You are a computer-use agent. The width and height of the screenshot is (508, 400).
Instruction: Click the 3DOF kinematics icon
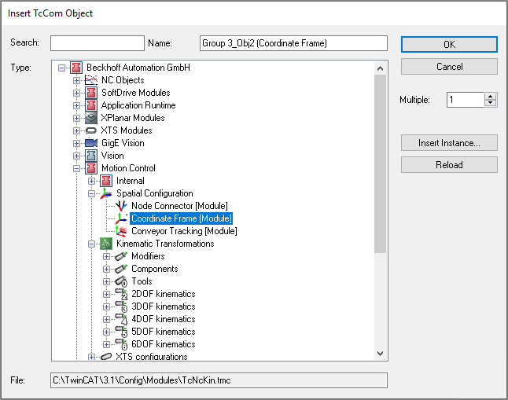click(x=121, y=306)
